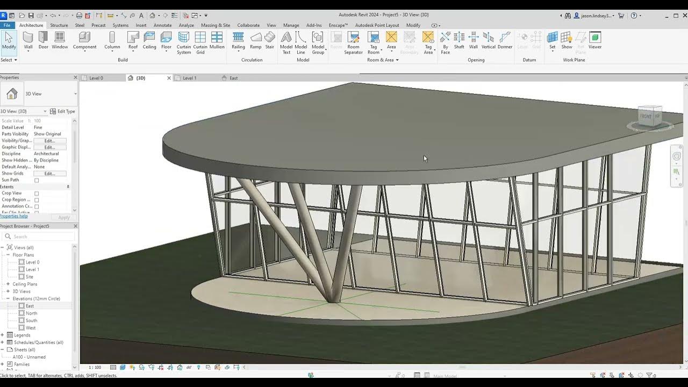Enable the Sun Path checkbox

pos(37,180)
